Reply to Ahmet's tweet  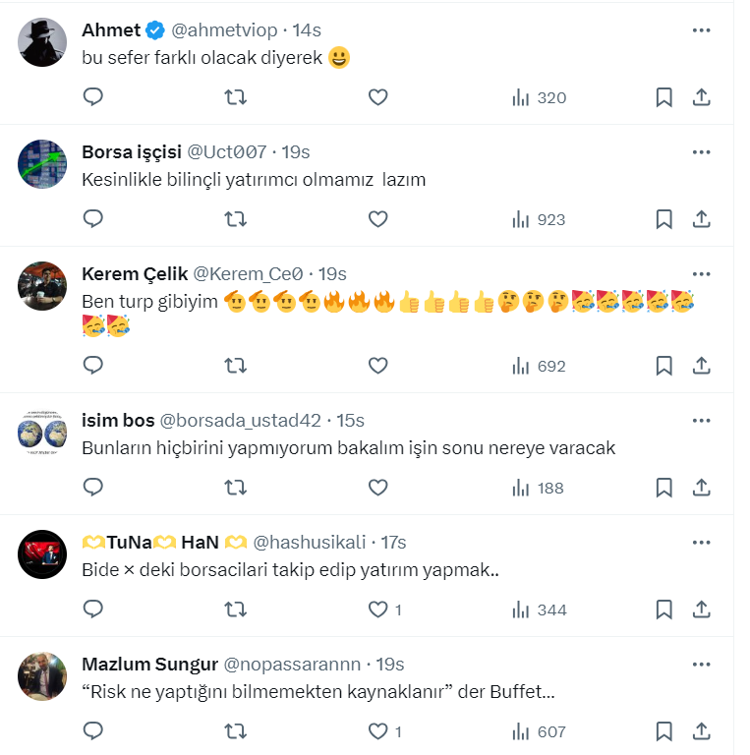pyautogui.click(x=93, y=97)
